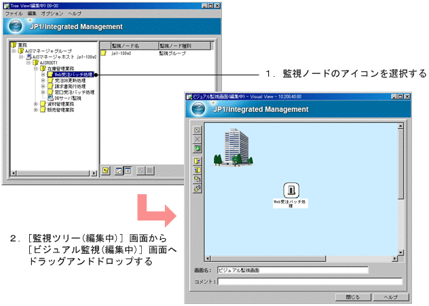The image size is (429, 306).
Task: Collapse the AJSマネージャホスト jp1-130w2 node
Action: point(21,57)
